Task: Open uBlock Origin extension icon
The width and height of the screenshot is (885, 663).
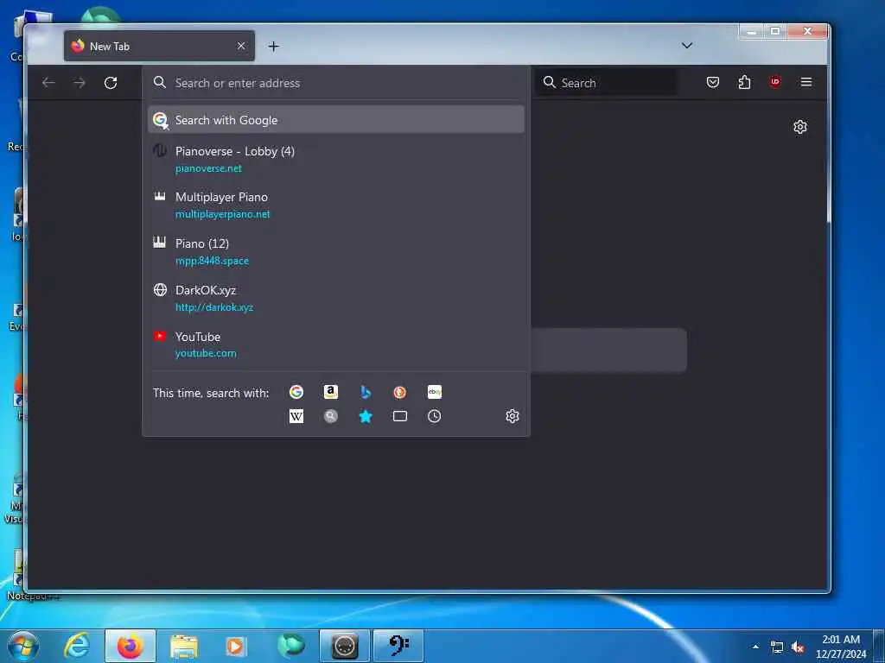Action: tap(775, 82)
